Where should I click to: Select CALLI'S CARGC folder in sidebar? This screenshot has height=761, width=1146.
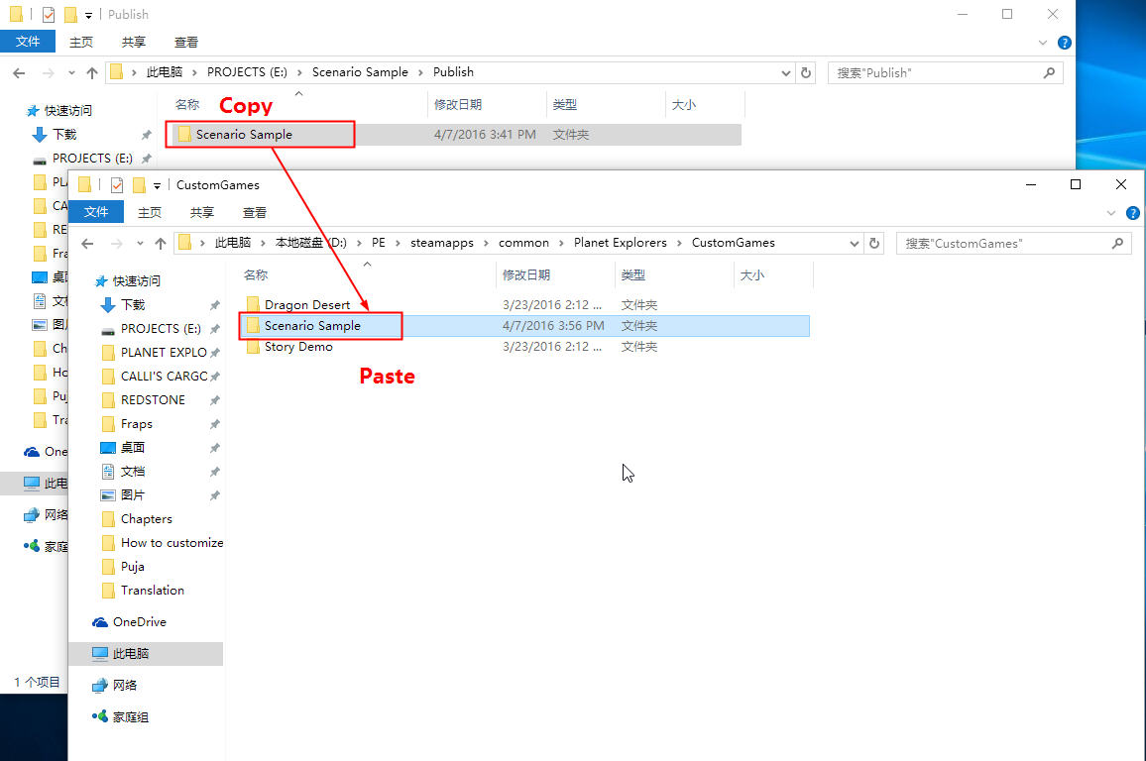pos(165,377)
